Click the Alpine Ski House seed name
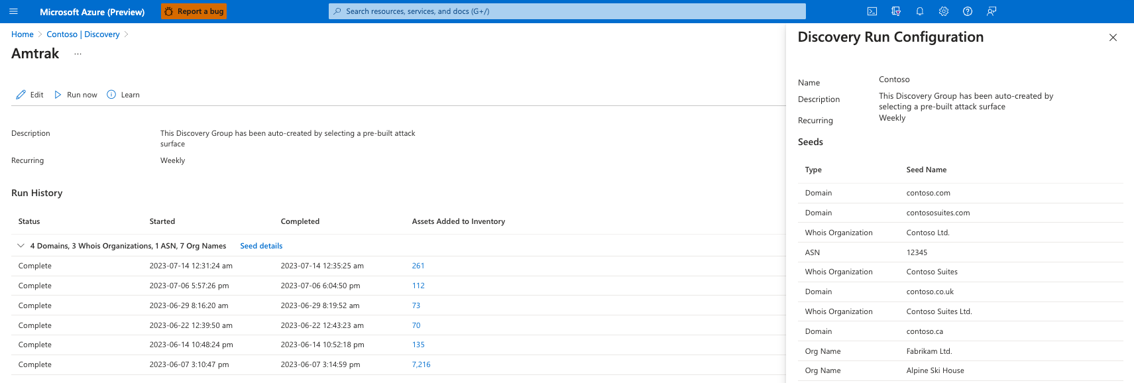1134x383 pixels. (935, 370)
